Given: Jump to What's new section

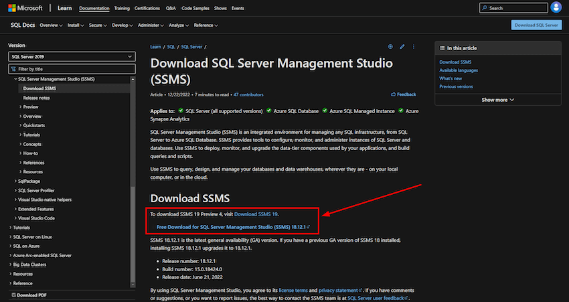Looking at the screenshot, I should click(x=451, y=78).
